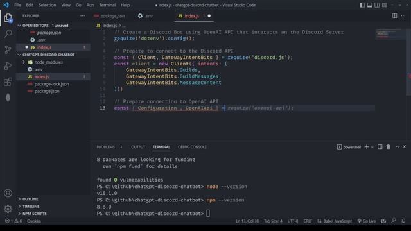Open the Go menu
Image resolution: width=411 pixels, height=231 pixels.
[x=78, y=5]
